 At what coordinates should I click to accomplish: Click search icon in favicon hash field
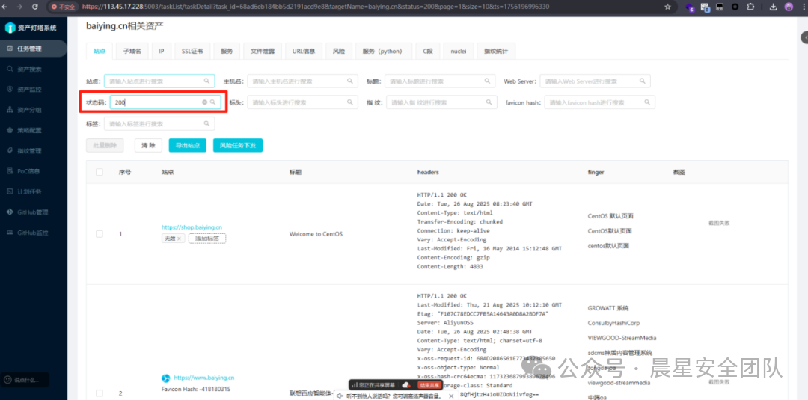pyautogui.click(x=648, y=102)
